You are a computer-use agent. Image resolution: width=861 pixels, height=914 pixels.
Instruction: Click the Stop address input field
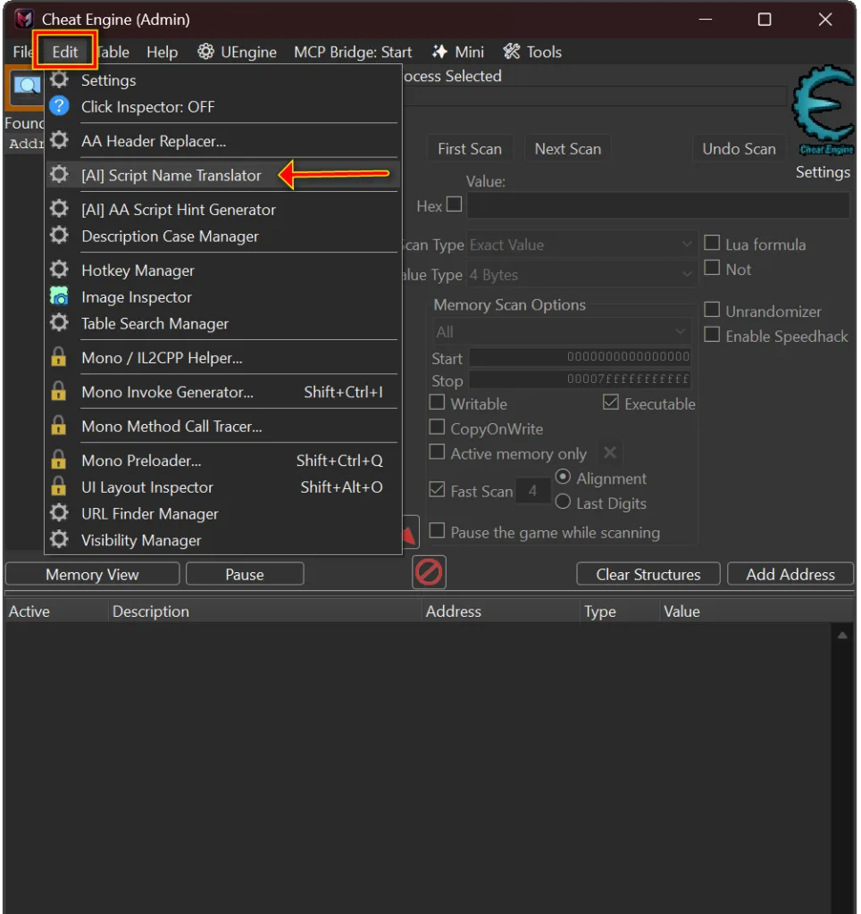pyautogui.click(x=580, y=379)
